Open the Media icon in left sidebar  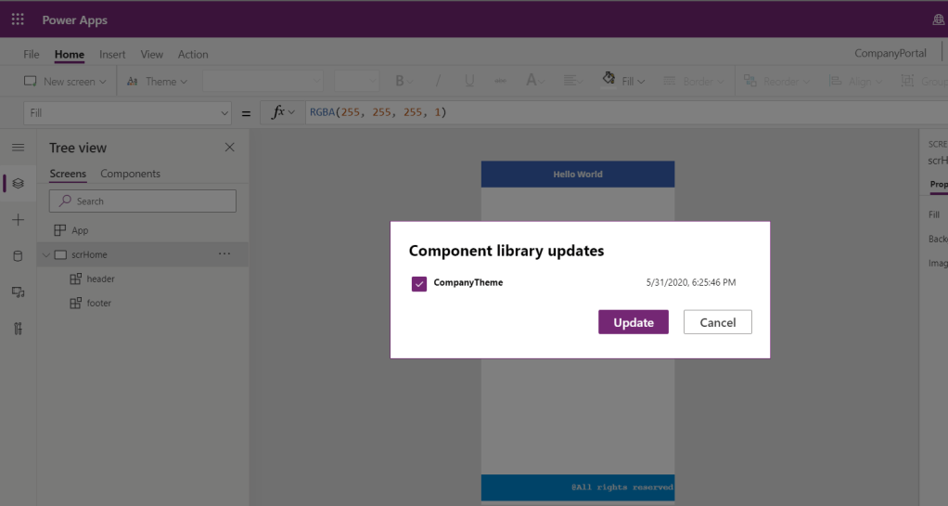tap(18, 292)
